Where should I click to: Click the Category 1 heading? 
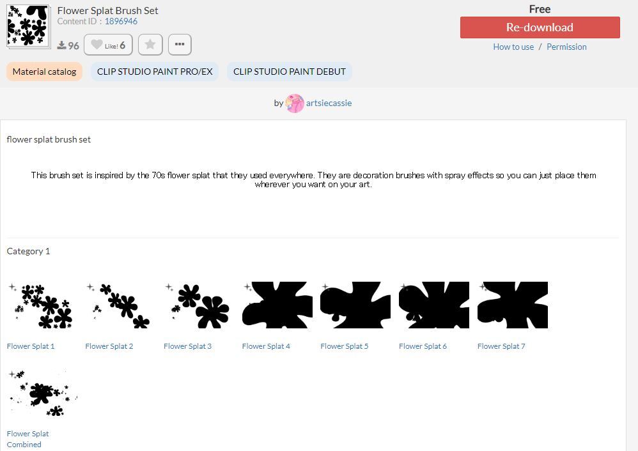point(28,251)
